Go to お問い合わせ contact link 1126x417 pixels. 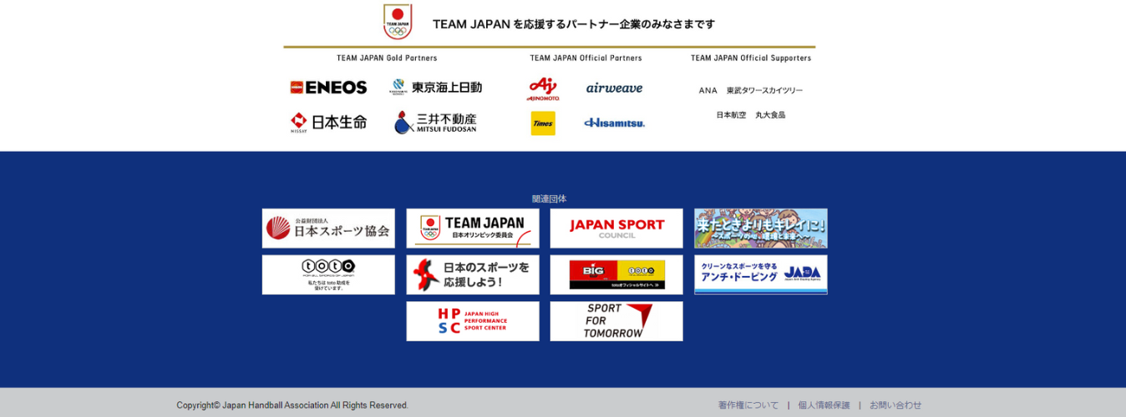click(x=895, y=405)
